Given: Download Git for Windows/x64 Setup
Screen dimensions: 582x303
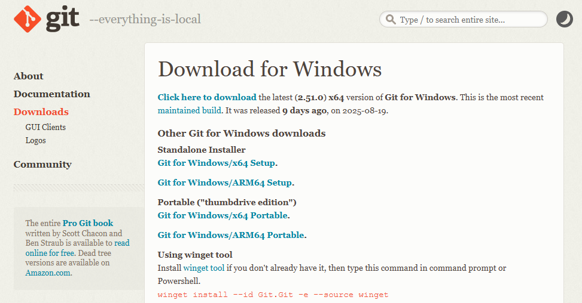Looking at the screenshot, I should point(217,163).
